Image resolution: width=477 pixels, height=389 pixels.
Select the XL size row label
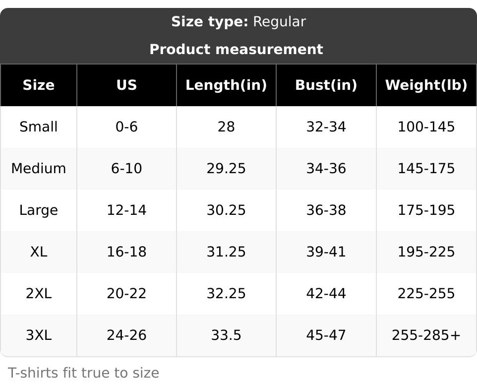click(39, 252)
